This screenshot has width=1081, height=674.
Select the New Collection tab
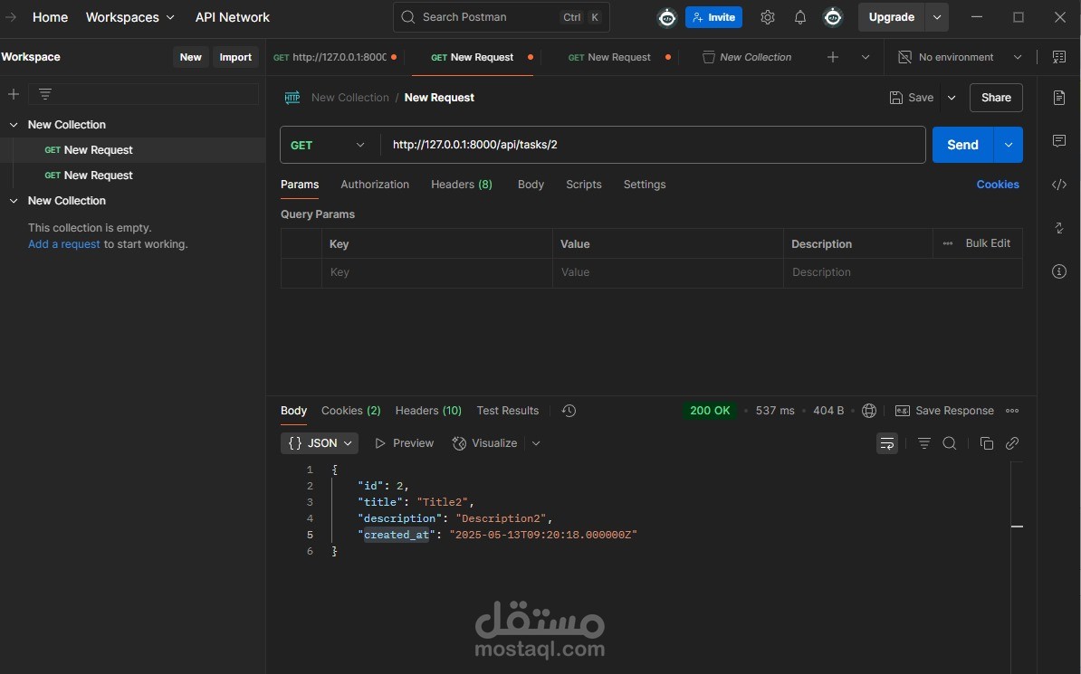pyautogui.click(x=747, y=57)
